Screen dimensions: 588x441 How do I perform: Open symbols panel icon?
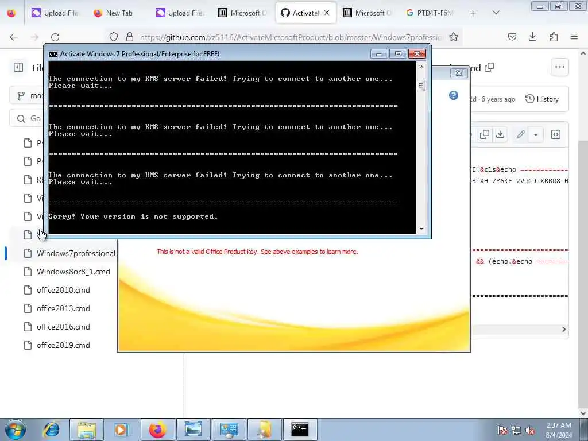pos(556,134)
